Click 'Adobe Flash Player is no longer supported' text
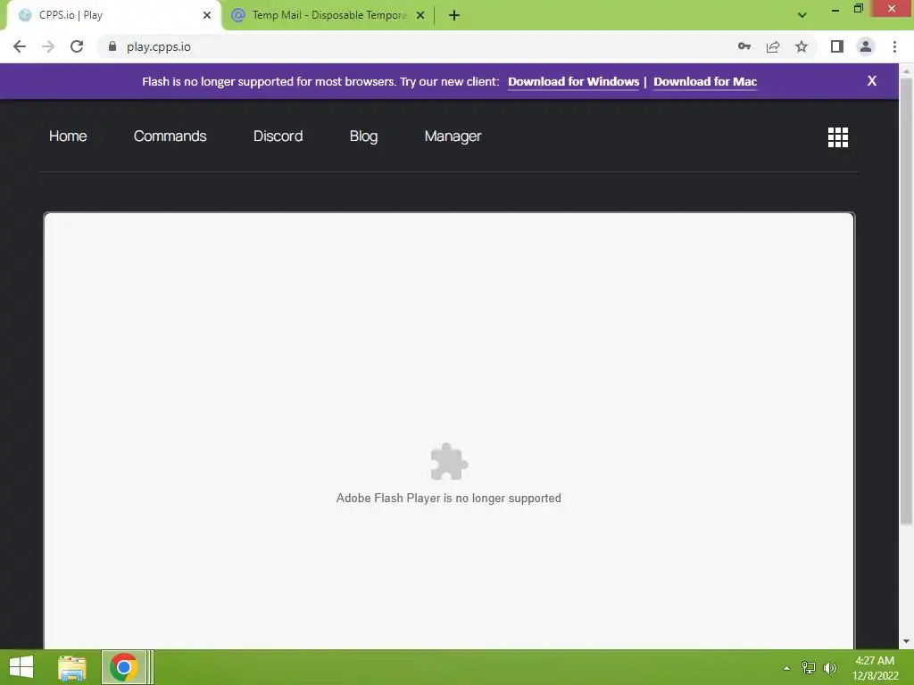Screen dimensions: 914x685 (449, 498)
